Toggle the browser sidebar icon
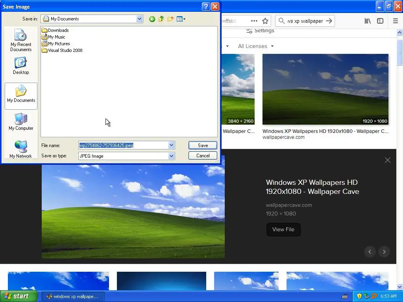 point(380,21)
